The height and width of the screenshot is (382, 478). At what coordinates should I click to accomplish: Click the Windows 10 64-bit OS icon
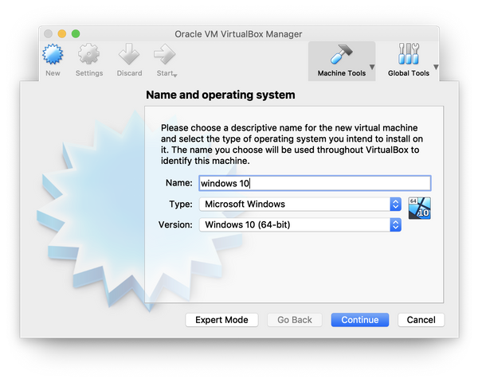click(x=419, y=208)
